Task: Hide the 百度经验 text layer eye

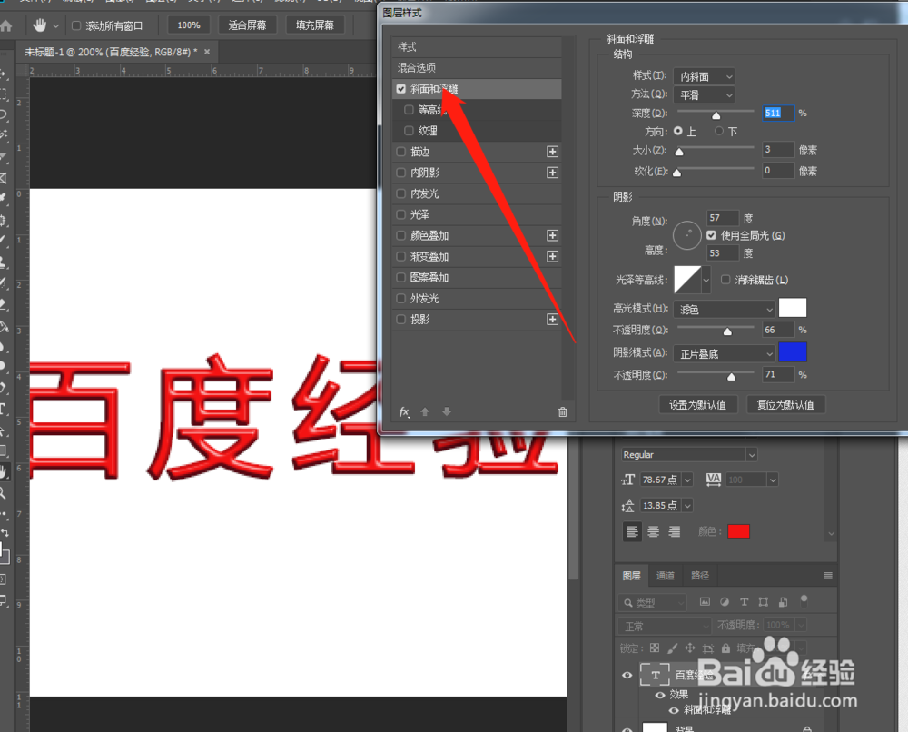Action: point(627,675)
